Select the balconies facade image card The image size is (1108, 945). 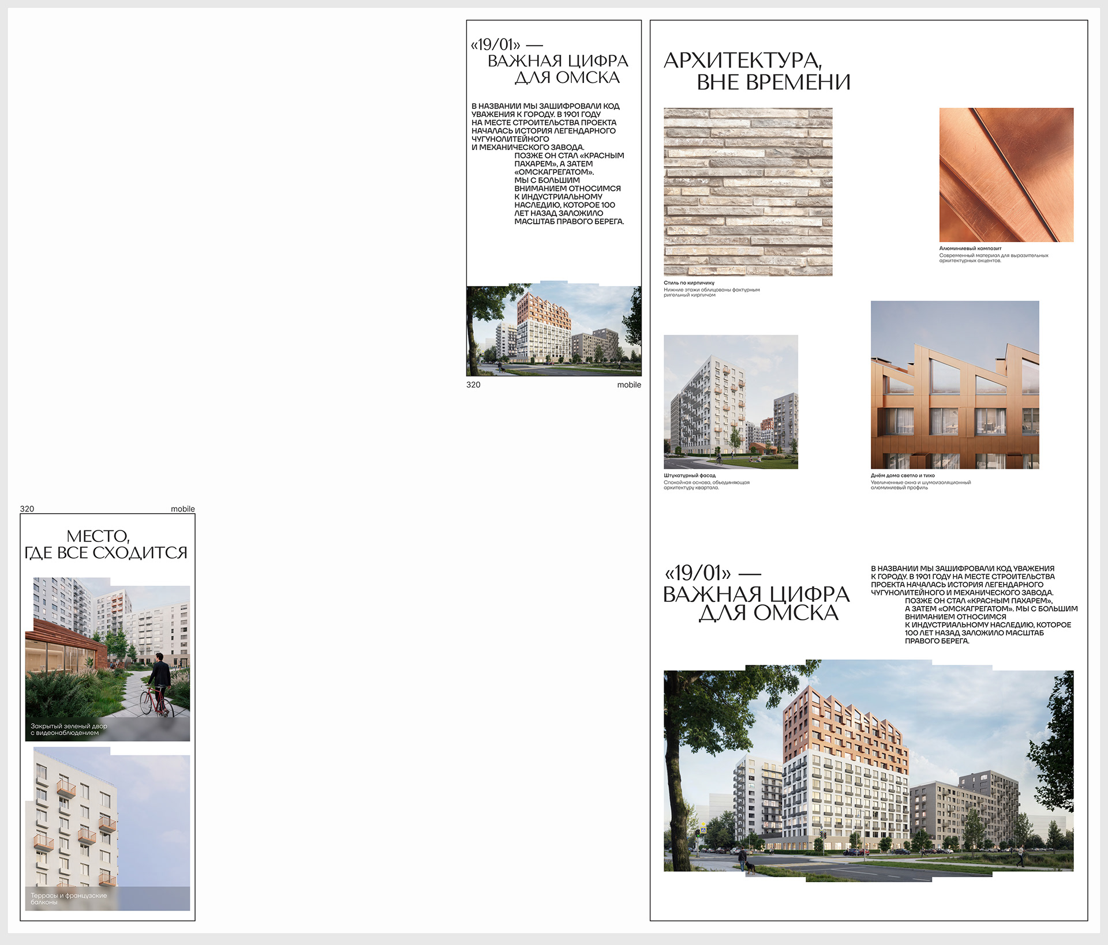click(x=107, y=829)
